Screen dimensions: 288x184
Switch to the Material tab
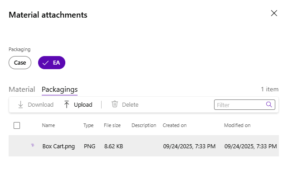click(x=22, y=89)
